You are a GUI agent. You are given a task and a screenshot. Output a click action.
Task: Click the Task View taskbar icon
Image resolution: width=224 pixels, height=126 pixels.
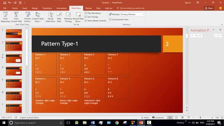(68, 123)
